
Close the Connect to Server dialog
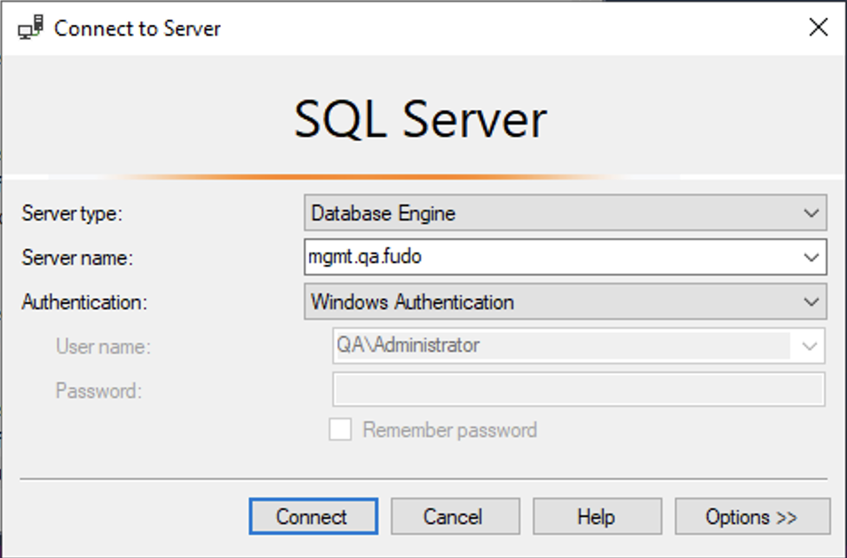(x=819, y=27)
